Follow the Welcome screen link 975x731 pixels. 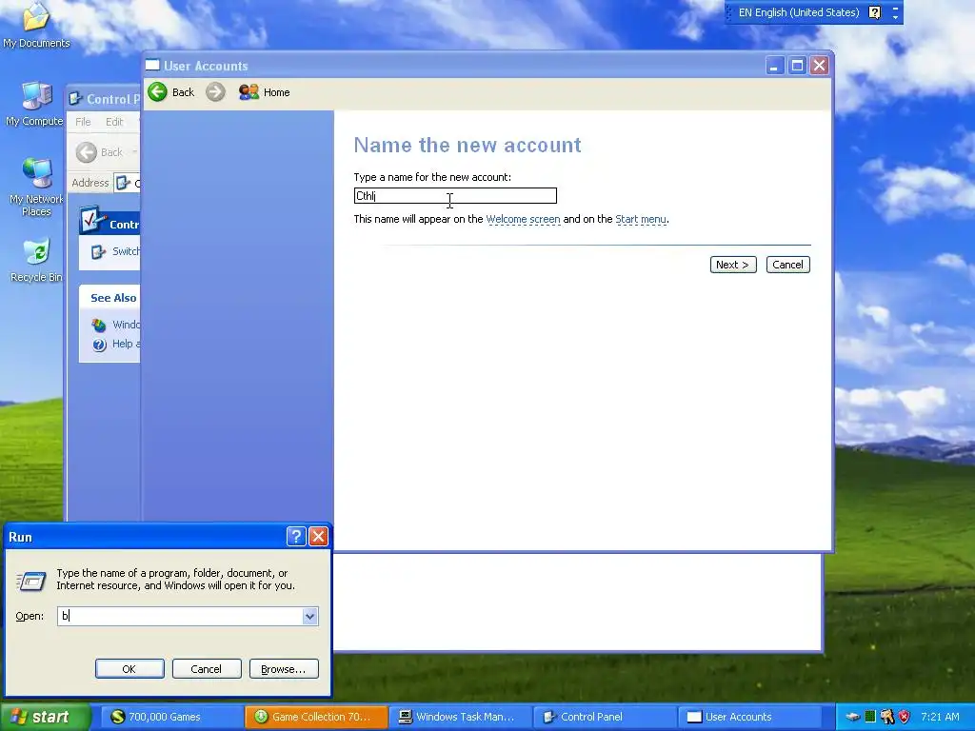(x=523, y=220)
